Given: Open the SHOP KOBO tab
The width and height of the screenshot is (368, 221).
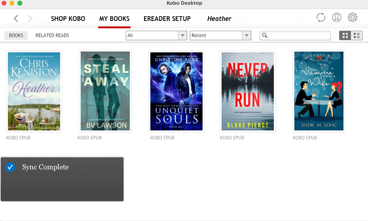Looking at the screenshot, I should click(68, 19).
